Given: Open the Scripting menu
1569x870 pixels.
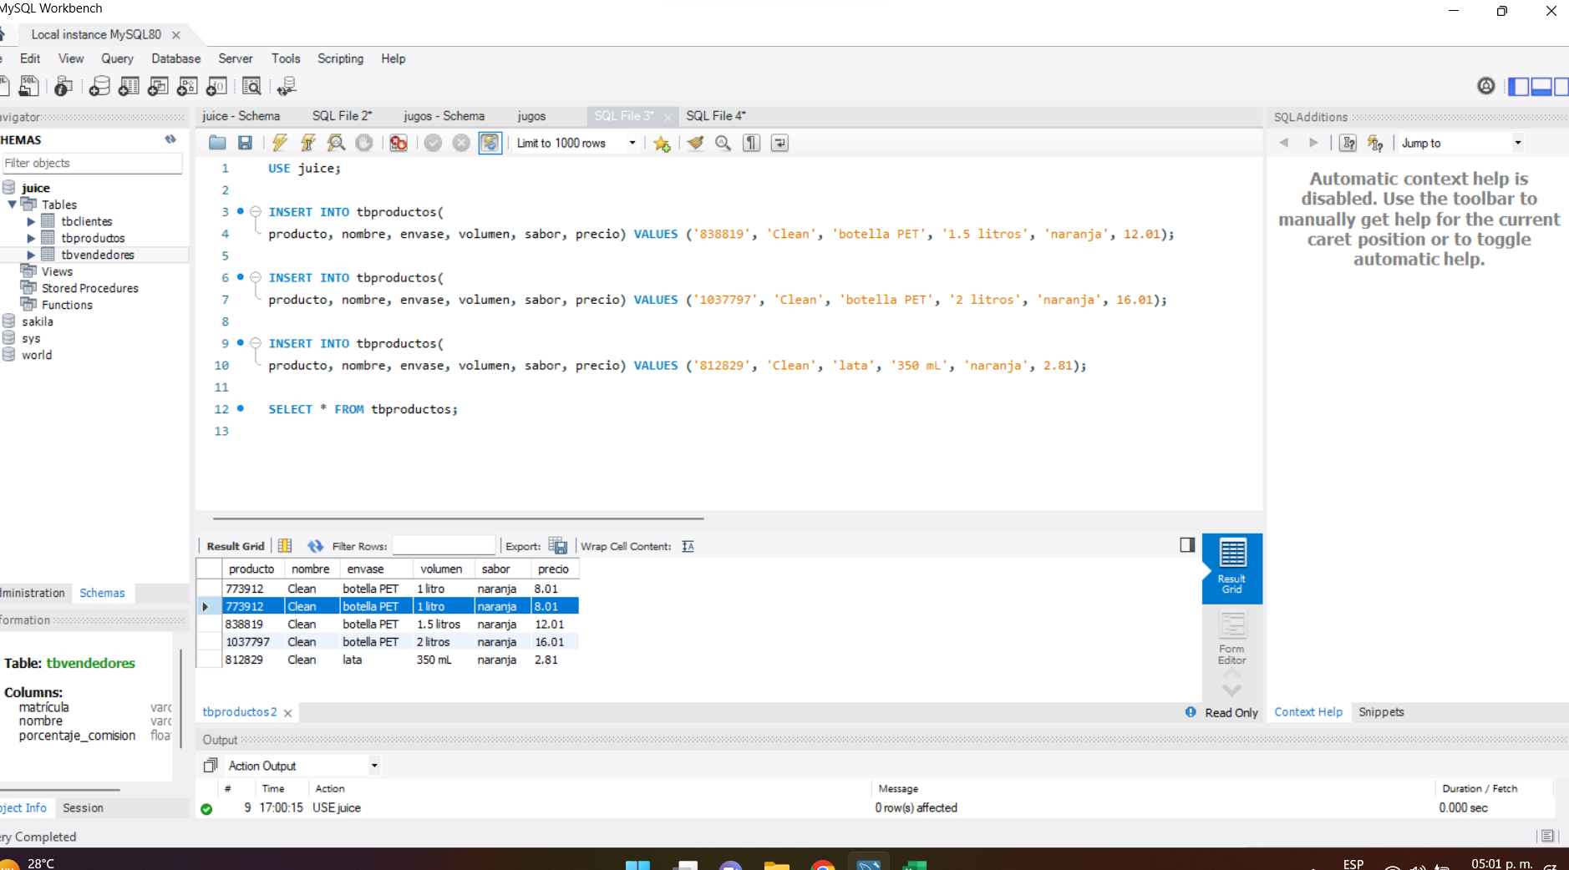Looking at the screenshot, I should coord(340,58).
